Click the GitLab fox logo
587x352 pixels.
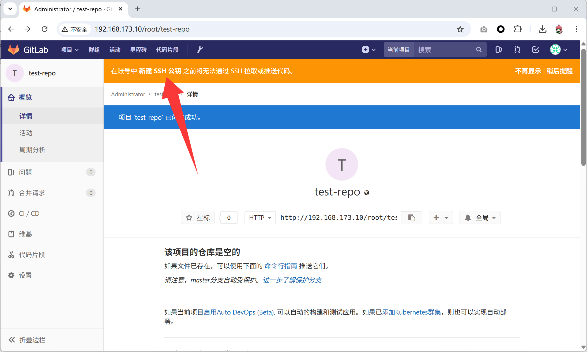tap(14, 49)
